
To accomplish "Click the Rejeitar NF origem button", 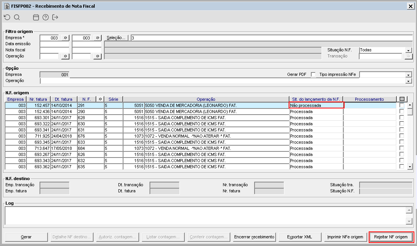I will 391,237.
